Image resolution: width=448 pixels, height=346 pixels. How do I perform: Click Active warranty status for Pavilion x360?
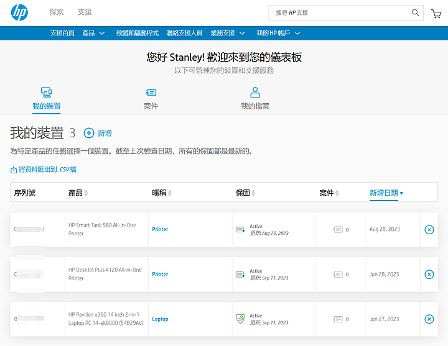pos(256,316)
